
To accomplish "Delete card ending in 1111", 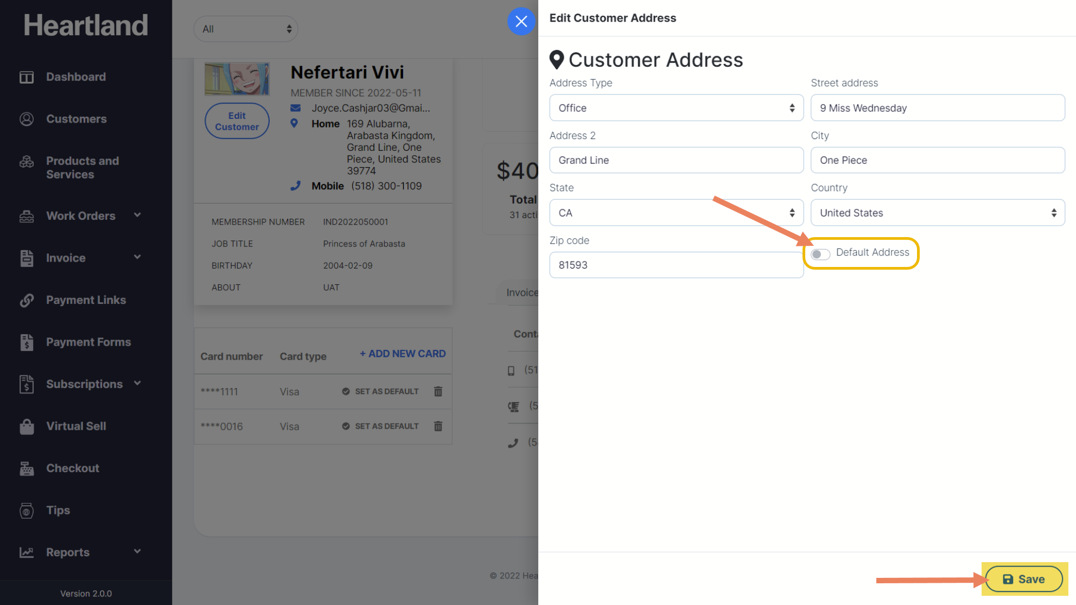I will pyautogui.click(x=438, y=391).
